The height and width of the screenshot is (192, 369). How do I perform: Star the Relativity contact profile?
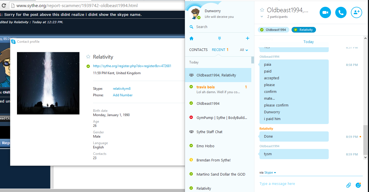[x=88, y=57]
